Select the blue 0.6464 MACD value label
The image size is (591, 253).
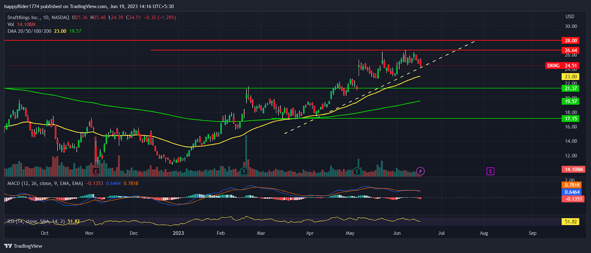572,192
